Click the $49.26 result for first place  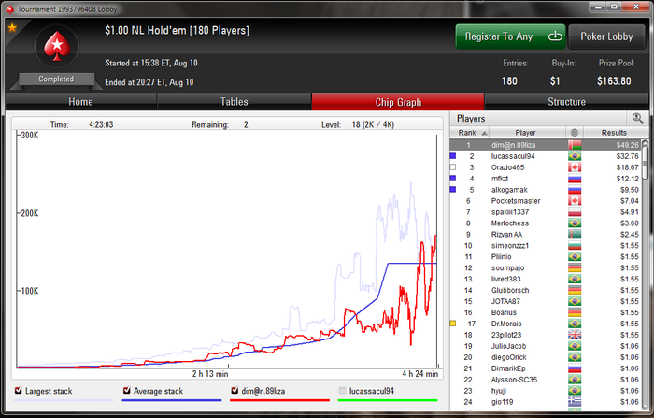pyautogui.click(x=627, y=145)
